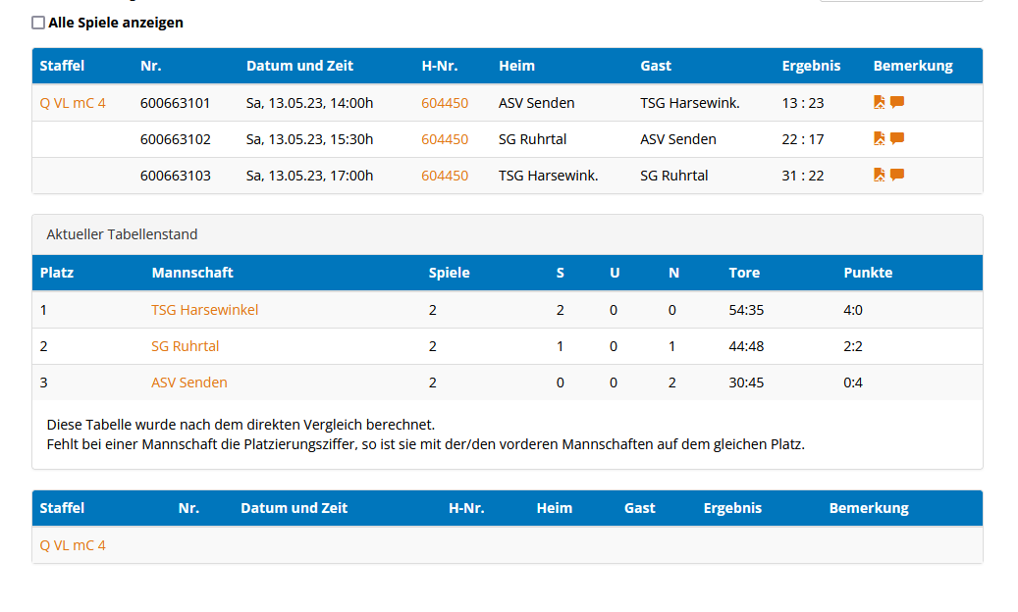This screenshot has height=612, width=1018.
Task: Click the 'Alle Spiele anzeigen' label text
Action: (x=116, y=23)
